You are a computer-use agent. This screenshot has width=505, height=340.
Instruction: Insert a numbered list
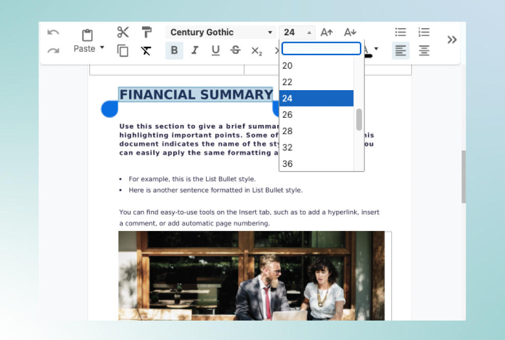pyautogui.click(x=423, y=32)
